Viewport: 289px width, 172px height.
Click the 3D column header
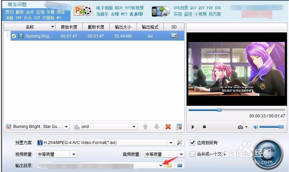(x=174, y=27)
